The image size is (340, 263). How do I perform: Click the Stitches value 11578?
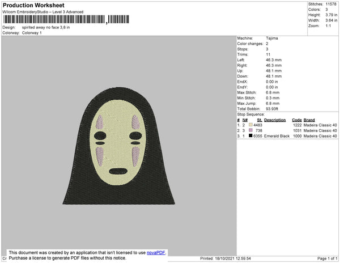pos(331,4)
